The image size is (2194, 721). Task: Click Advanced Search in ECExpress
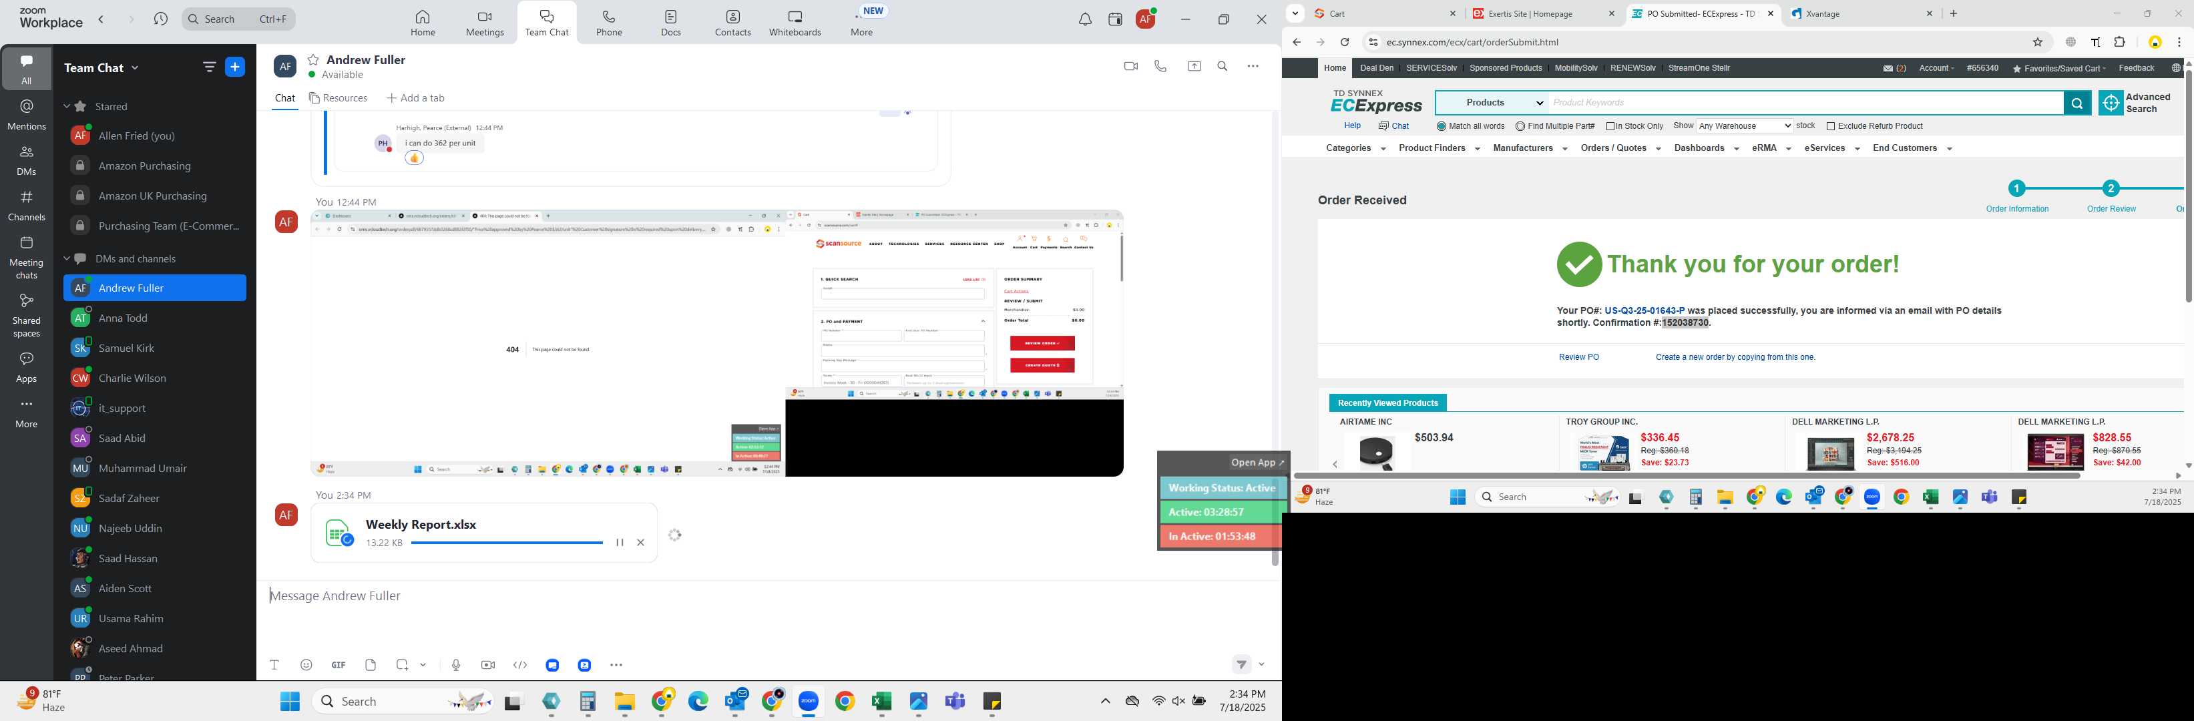pos(2135,103)
